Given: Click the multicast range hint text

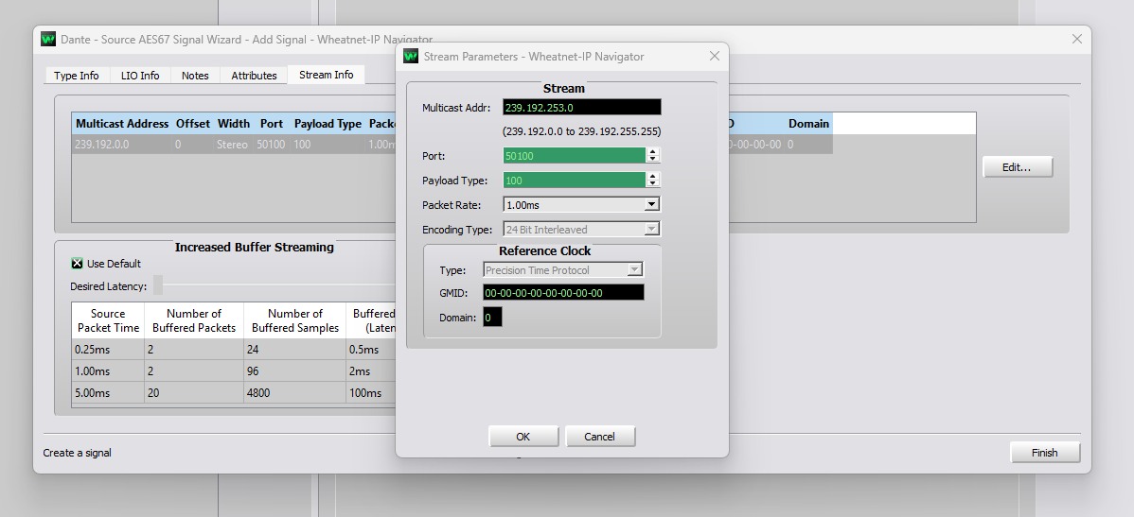Looking at the screenshot, I should [582, 132].
